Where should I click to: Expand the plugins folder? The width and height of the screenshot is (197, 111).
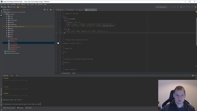tap(7, 31)
